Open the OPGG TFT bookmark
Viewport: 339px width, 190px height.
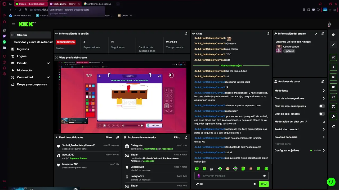[x=125, y=16]
